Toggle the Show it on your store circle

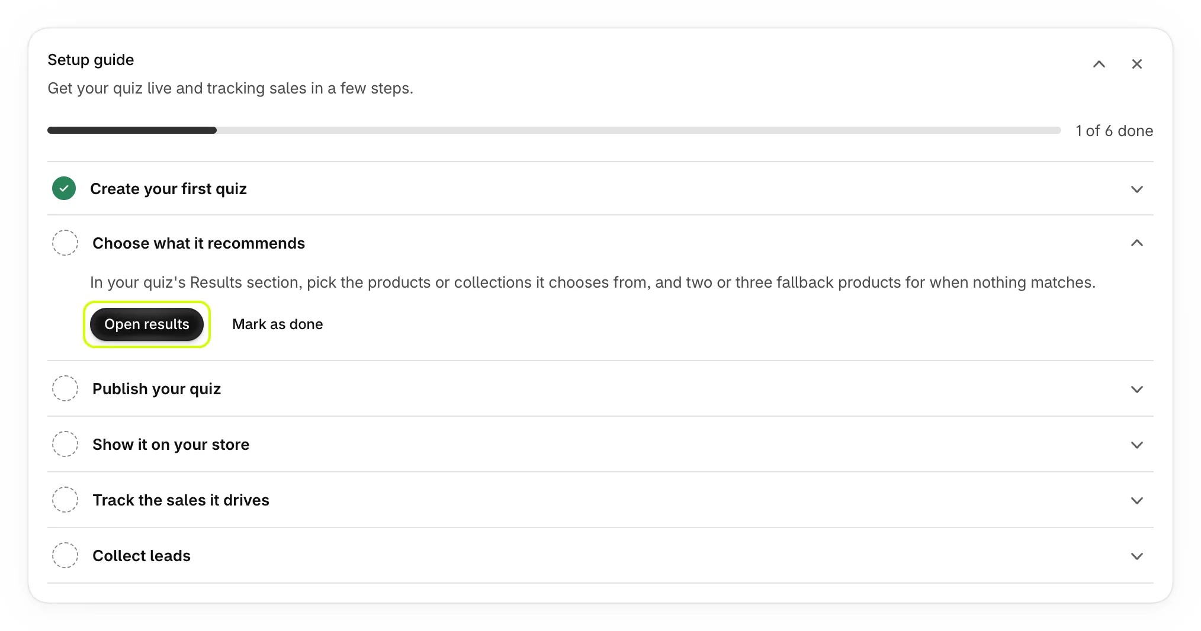coord(65,444)
